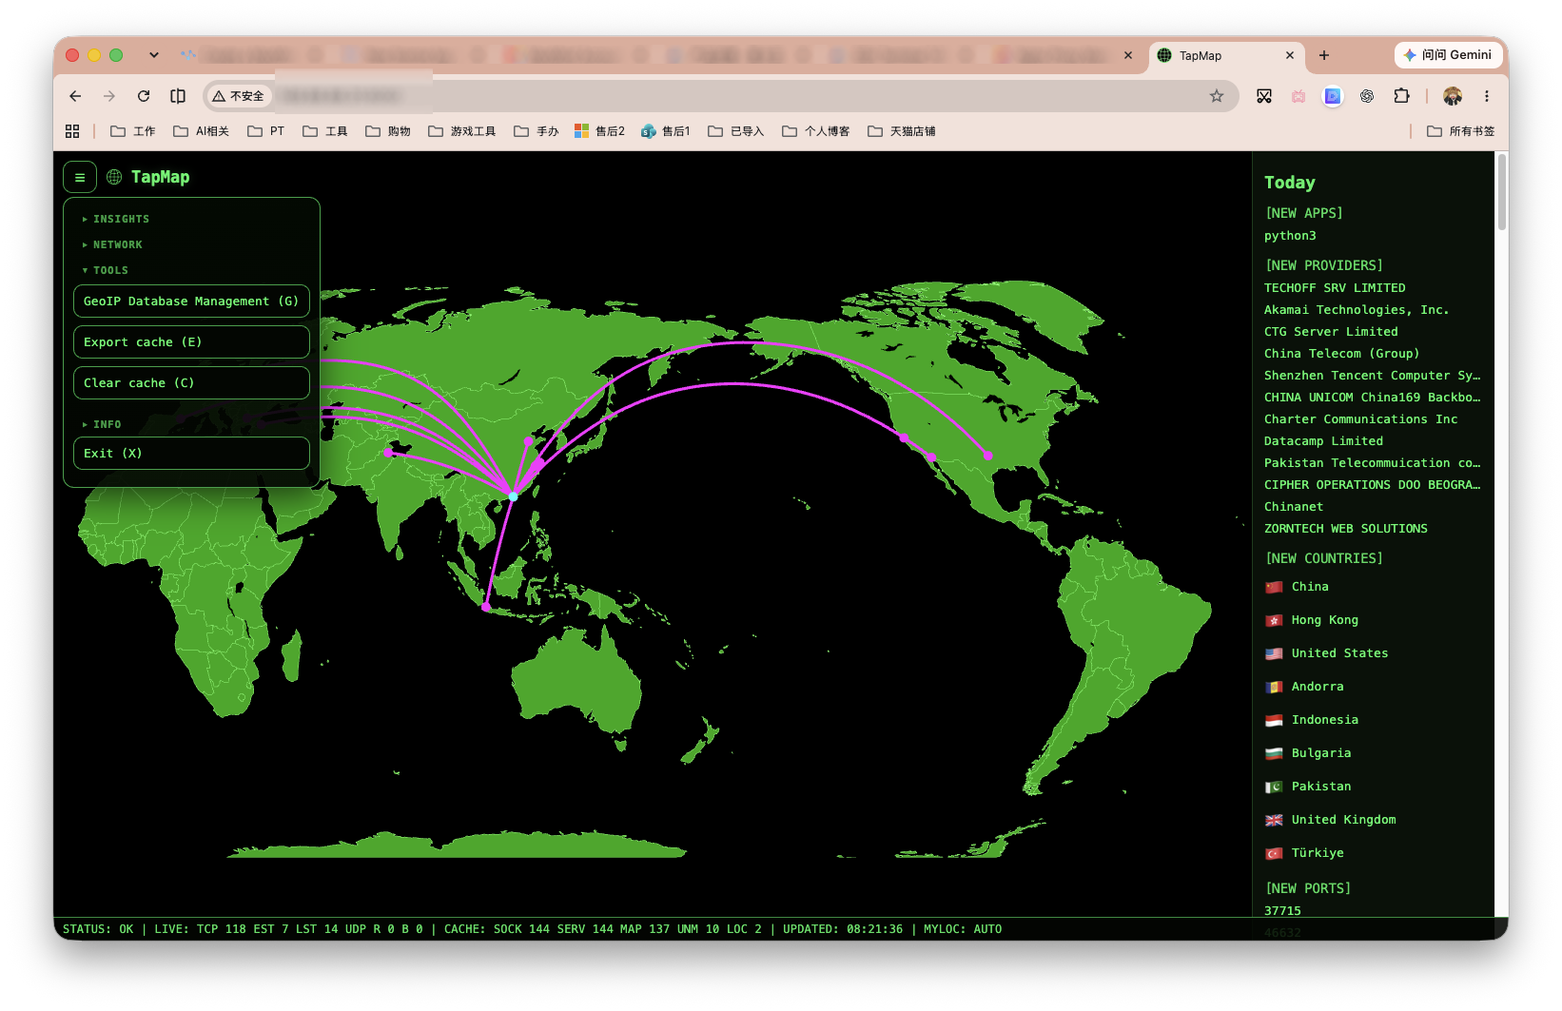Click the Clear cache (C) button

click(x=191, y=383)
